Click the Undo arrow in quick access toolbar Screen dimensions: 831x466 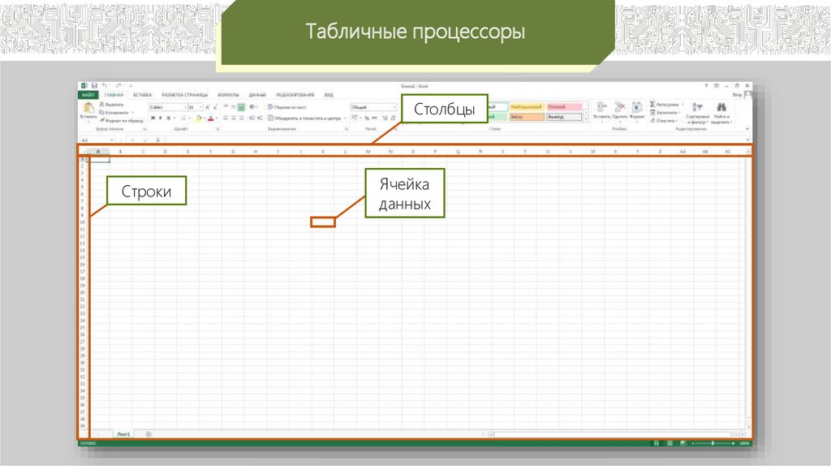pyautogui.click(x=105, y=85)
